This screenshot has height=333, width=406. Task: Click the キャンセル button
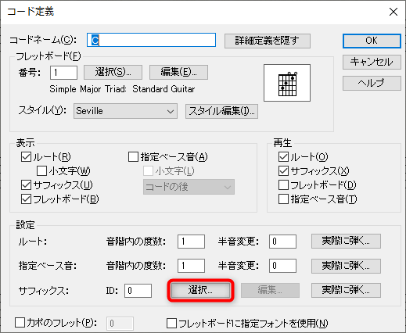pyautogui.click(x=372, y=62)
